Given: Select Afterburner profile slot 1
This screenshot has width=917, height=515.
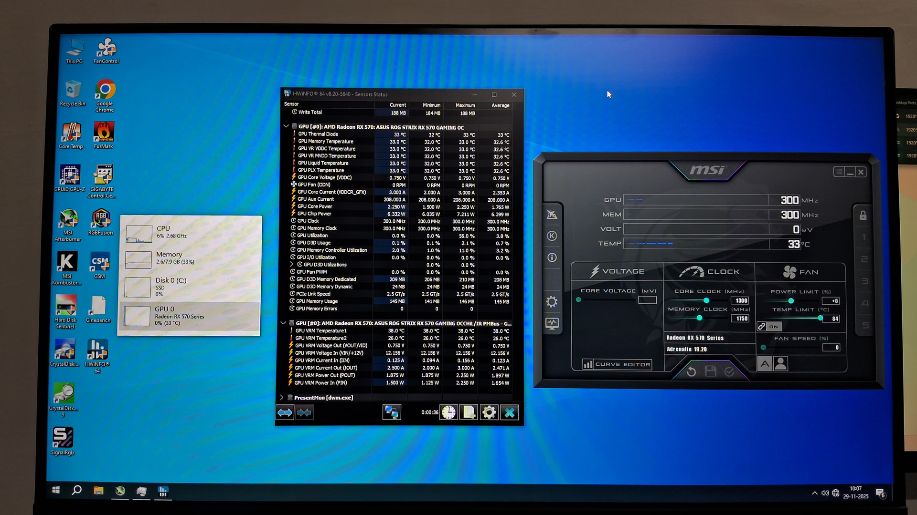Looking at the screenshot, I should pos(864,237).
